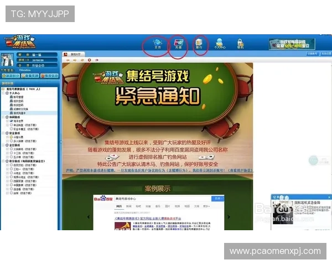Select the 视频斗地主 tree row

coord(24,177)
